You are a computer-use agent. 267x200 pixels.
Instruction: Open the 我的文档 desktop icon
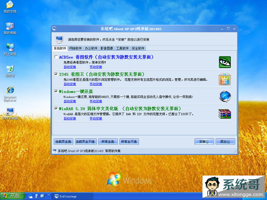(x=10, y=7)
